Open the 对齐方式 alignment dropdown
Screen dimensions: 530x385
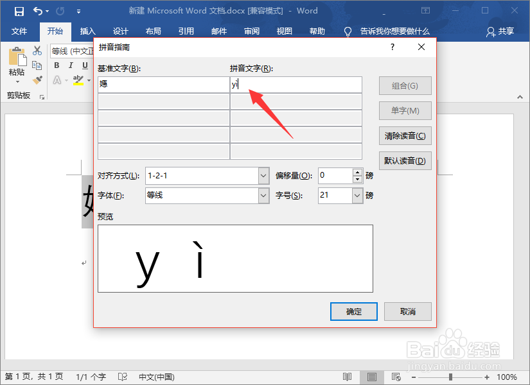(x=263, y=175)
